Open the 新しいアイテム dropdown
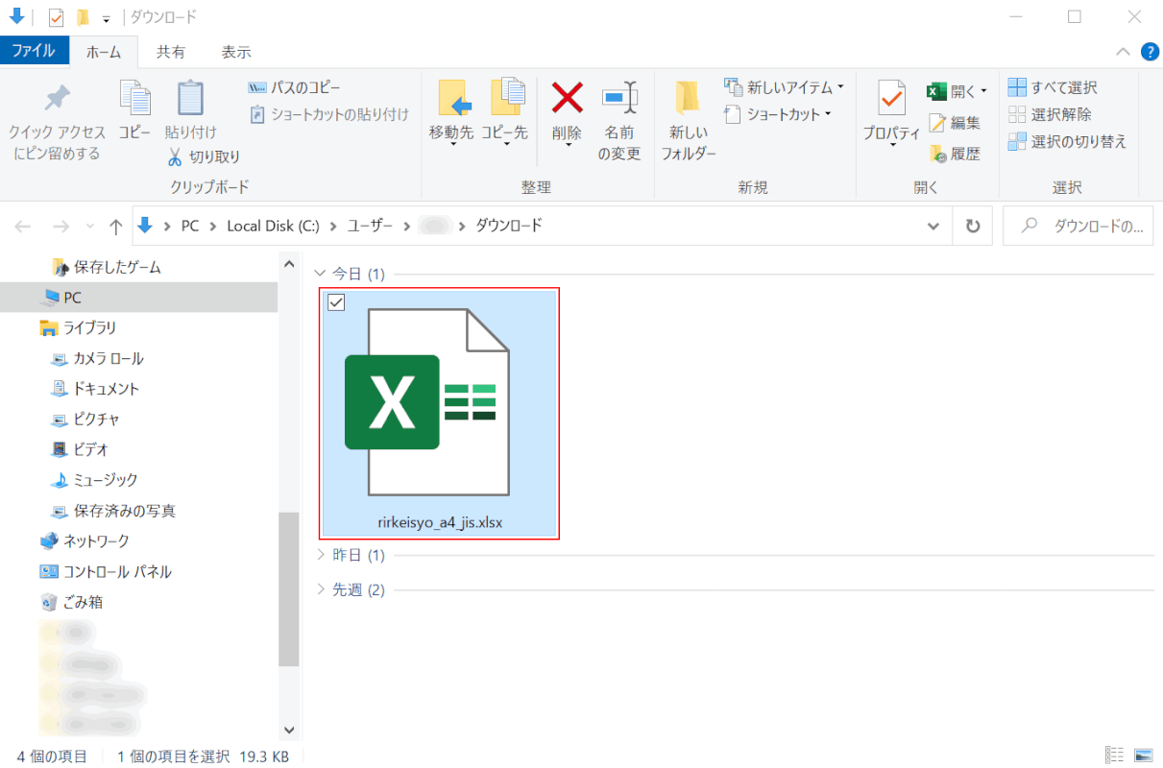 [785, 87]
